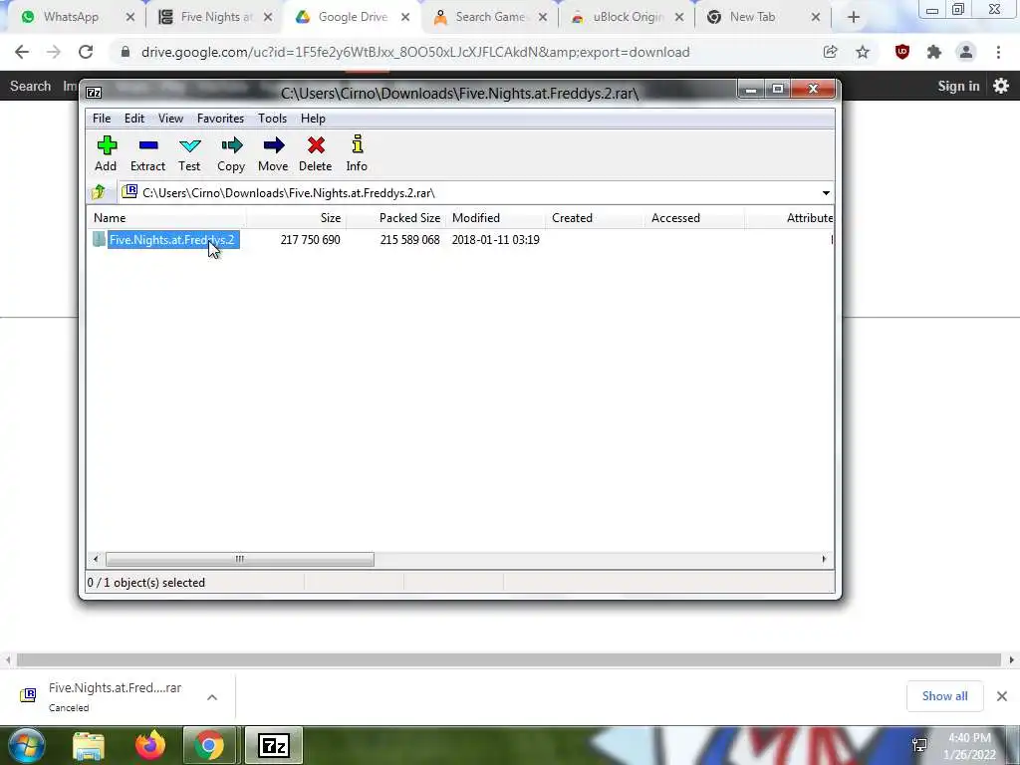Open Google settings gear icon

coord(1001,86)
